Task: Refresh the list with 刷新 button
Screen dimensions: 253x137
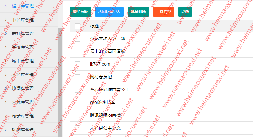Action: (x=185, y=12)
